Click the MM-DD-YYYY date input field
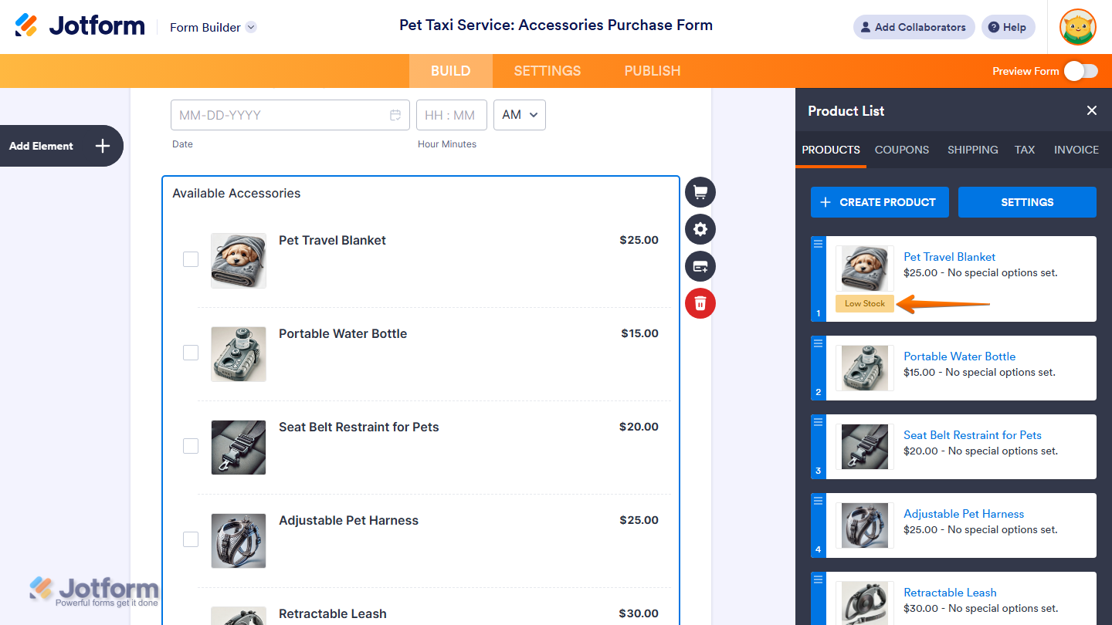 pos(278,115)
